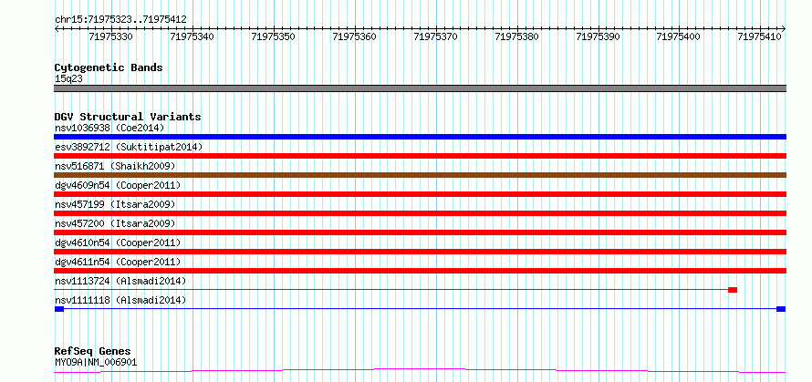Click the red bar under nsv457199 (Itsara2009)

point(420,213)
